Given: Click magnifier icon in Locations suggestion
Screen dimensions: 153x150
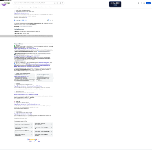Looking at the screenshot, I should (x=32, y=124).
